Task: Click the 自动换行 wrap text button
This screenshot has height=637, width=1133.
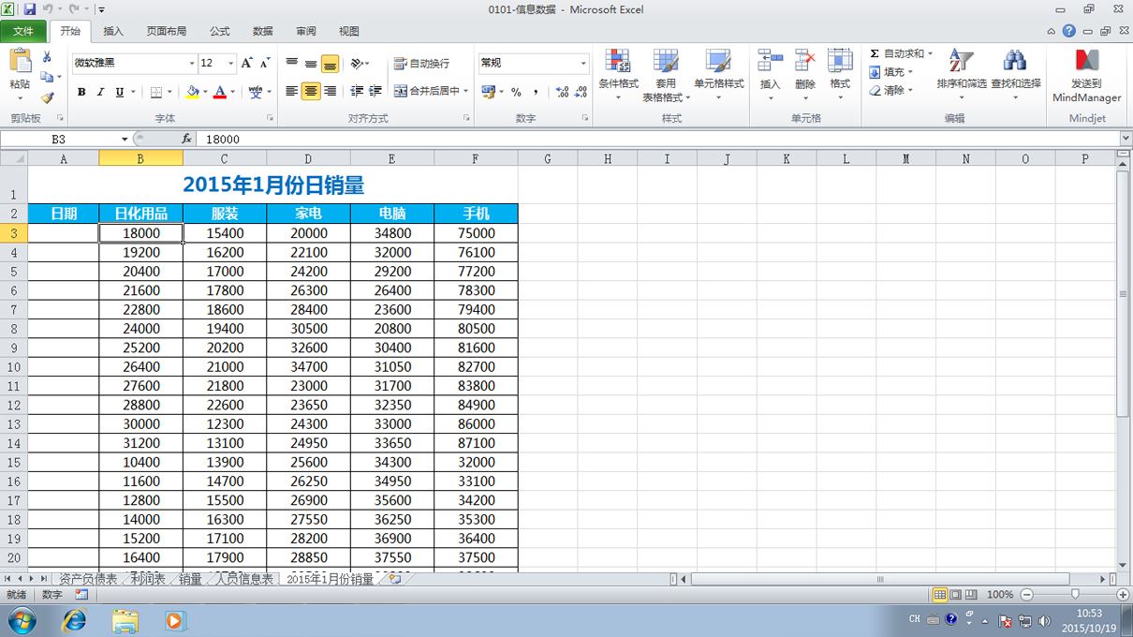Action: click(x=422, y=64)
